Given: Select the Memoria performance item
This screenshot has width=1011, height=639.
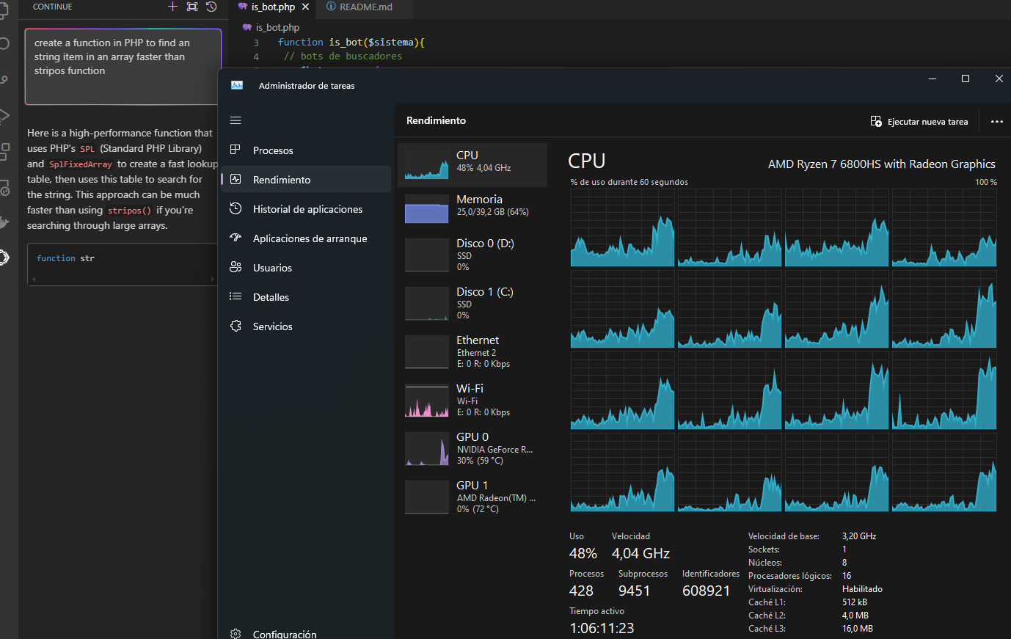Looking at the screenshot, I should [472, 208].
